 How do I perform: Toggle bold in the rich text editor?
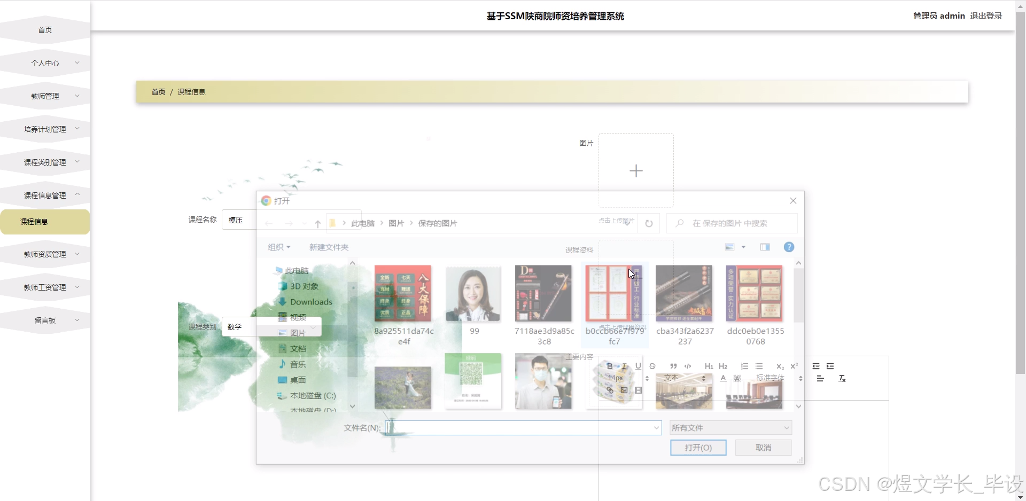(610, 366)
